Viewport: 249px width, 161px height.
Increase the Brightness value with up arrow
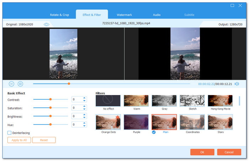pyautogui.click(x=84, y=115)
